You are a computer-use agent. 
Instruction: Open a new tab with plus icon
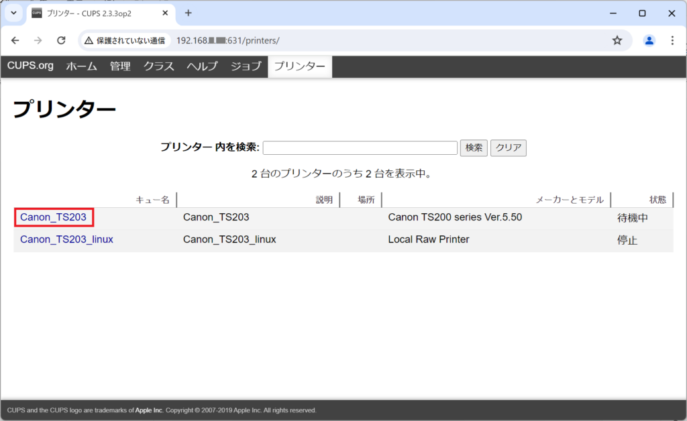tap(189, 13)
